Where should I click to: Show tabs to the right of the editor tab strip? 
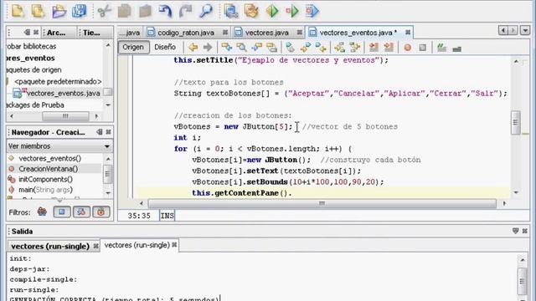(513, 30)
